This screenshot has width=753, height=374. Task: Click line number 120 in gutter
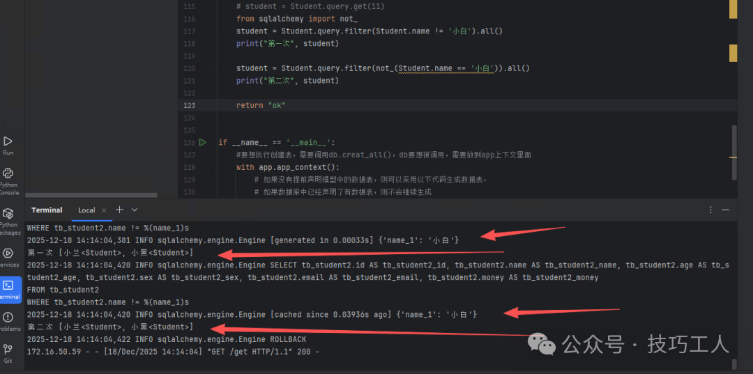click(x=189, y=68)
